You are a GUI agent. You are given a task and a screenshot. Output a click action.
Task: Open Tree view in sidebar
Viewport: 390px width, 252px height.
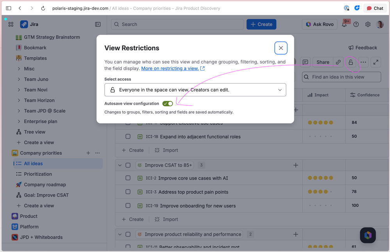35,132
